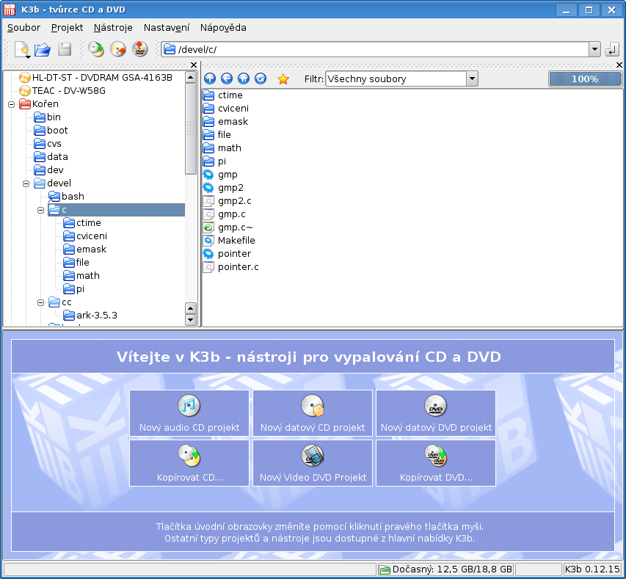Go up one directory level
This screenshot has height=579, width=626.
(210, 79)
